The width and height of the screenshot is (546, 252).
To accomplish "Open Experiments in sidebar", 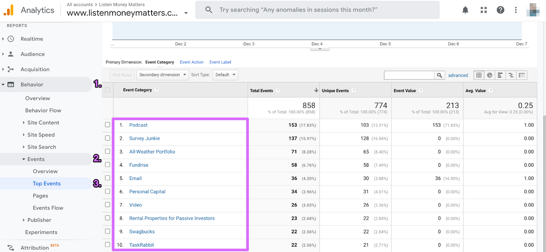I will pyautogui.click(x=41, y=232).
